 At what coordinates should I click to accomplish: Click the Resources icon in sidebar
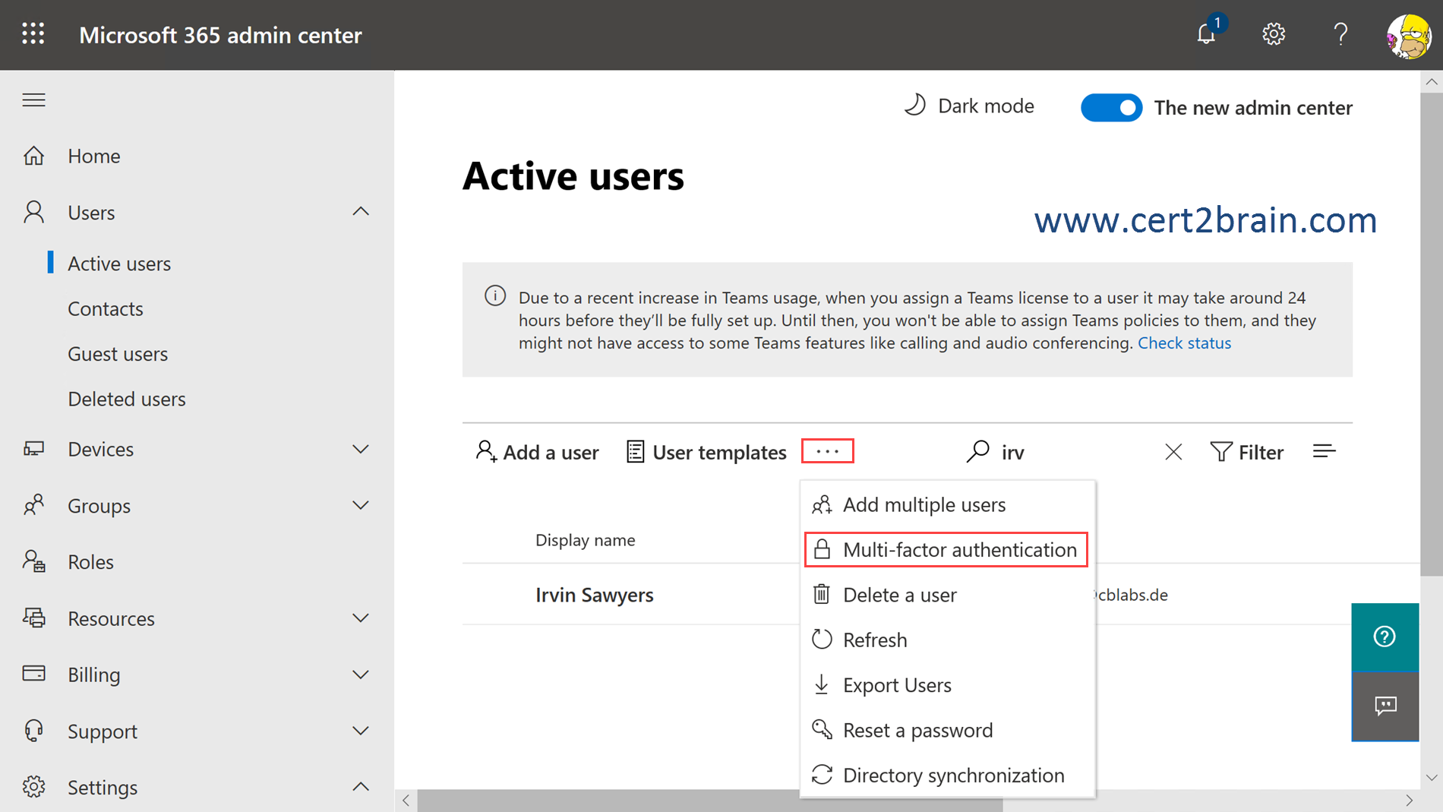click(34, 618)
